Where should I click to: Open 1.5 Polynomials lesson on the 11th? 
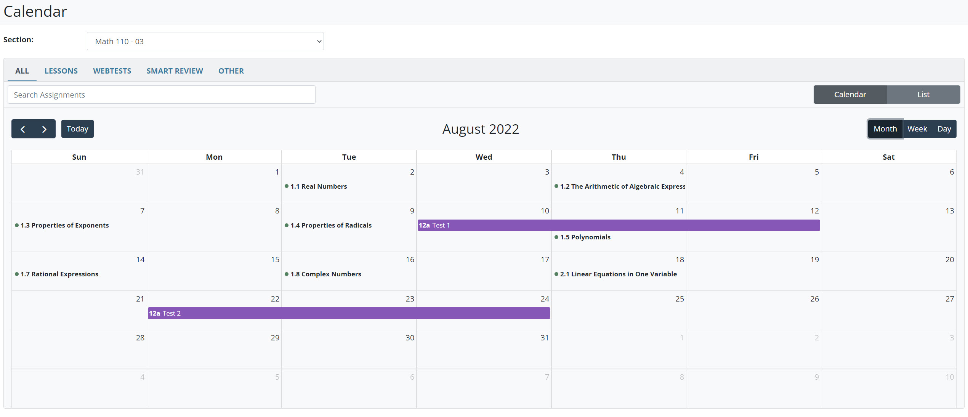tap(585, 237)
